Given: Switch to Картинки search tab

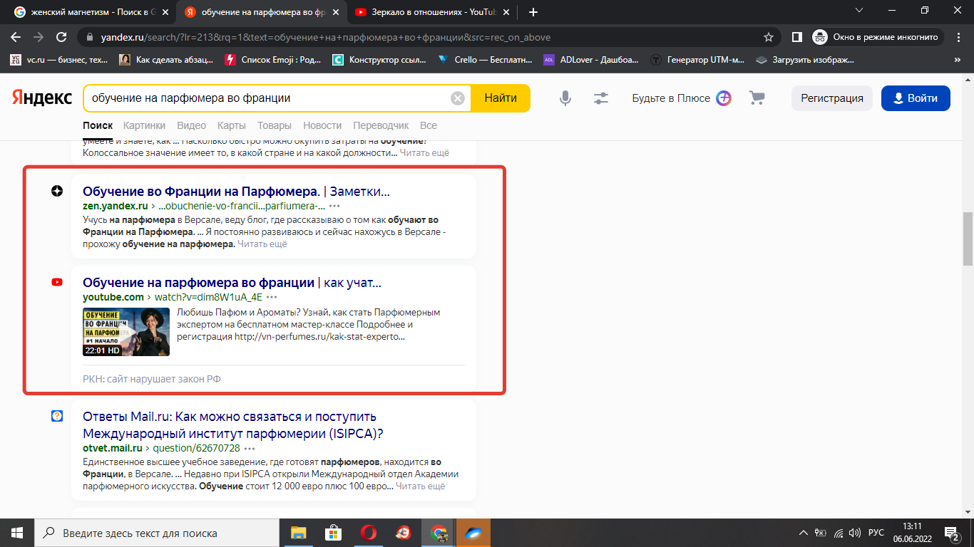Looking at the screenshot, I should coord(144,126).
